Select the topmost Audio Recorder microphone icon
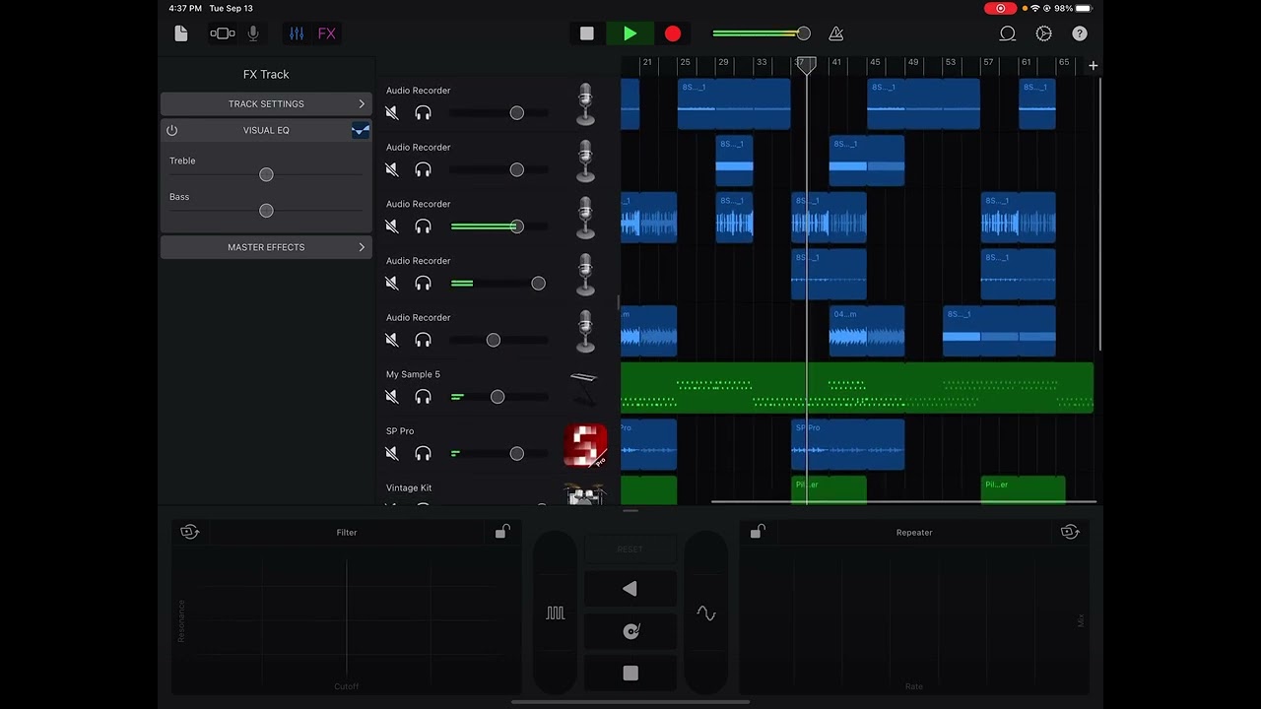The height and width of the screenshot is (709, 1261). click(586, 103)
